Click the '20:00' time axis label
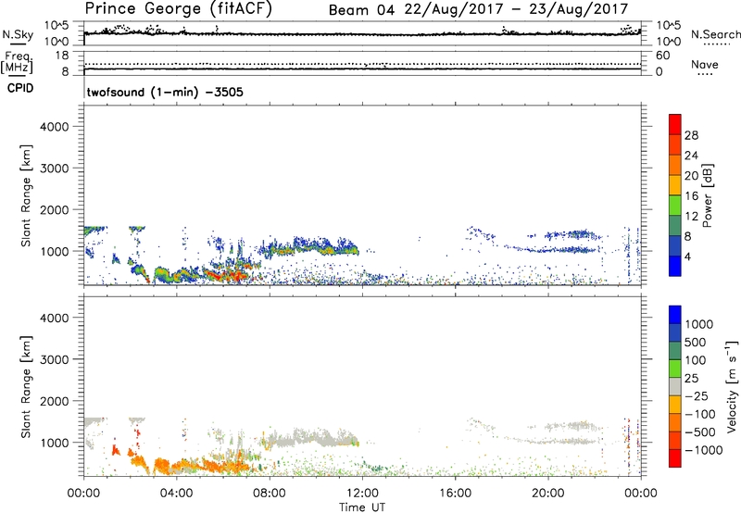The width and height of the screenshot is (741, 513). click(x=547, y=494)
